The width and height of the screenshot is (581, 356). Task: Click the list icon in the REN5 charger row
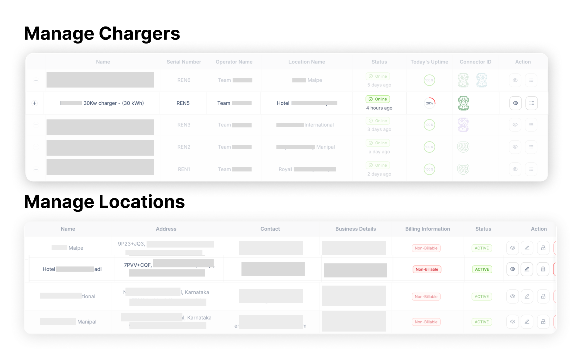tap(531, 103)
